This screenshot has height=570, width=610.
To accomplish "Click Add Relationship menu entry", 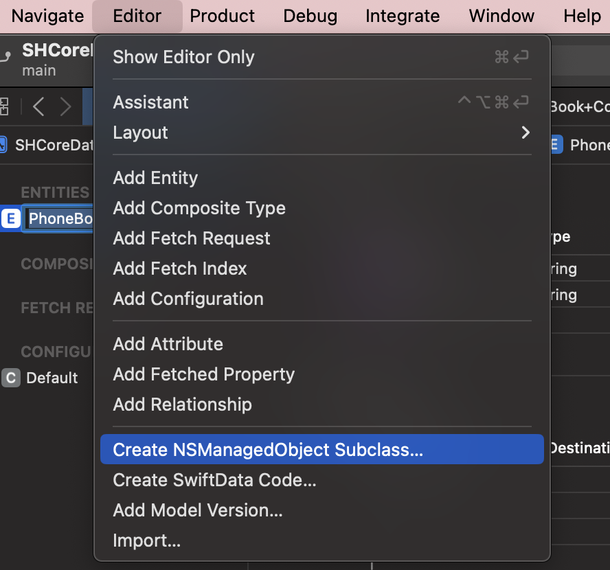I will [x=182, y=404].
